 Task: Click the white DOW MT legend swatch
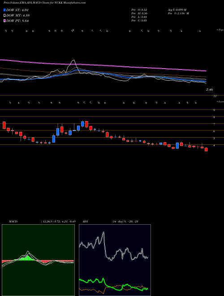(5, 16)
